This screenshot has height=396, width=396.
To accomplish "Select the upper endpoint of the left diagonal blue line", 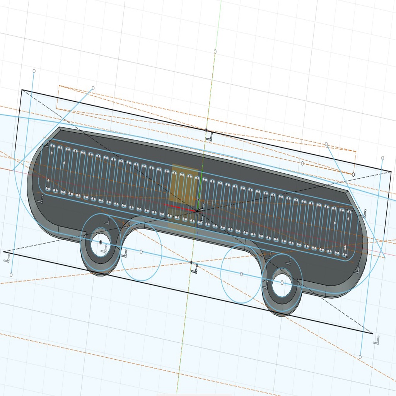I will [x=93, y=88].
